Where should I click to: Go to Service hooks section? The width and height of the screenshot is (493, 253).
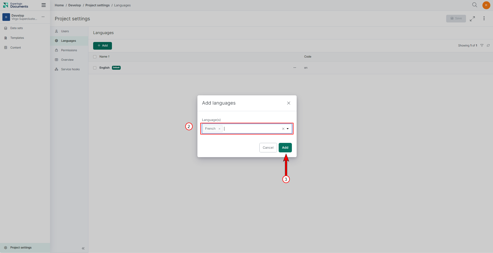click(x=70, y=69)
